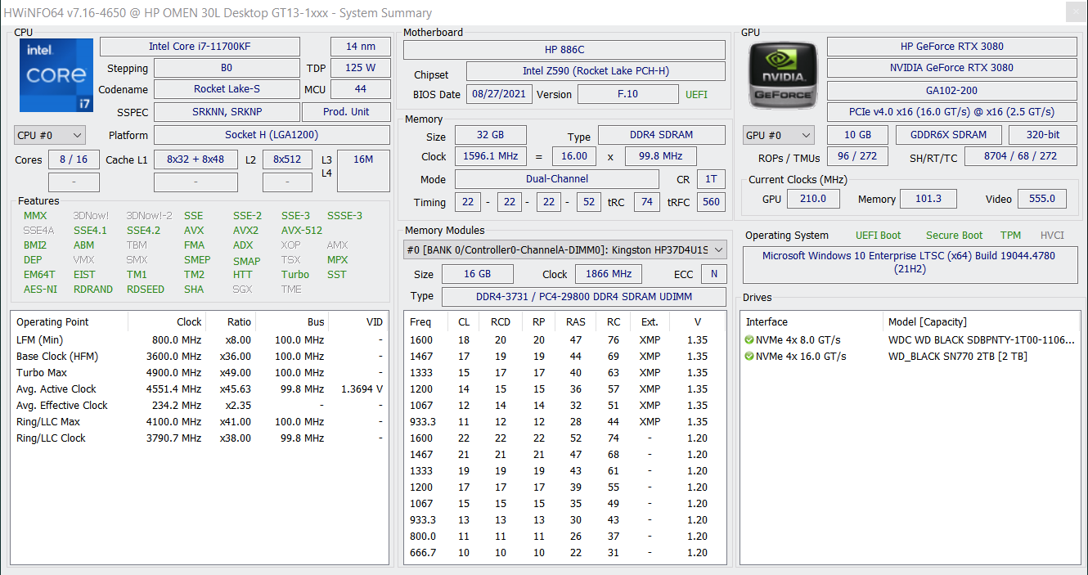The image size is (1088, 575).
Task: Click the UEFI Boot status label
Action: coord(878,235)
